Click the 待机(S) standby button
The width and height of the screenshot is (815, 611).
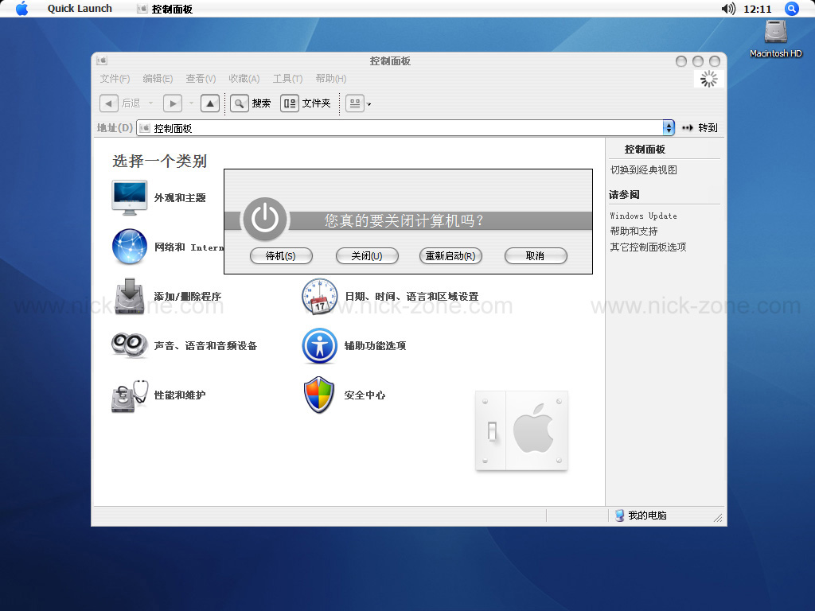coord(281,255)
